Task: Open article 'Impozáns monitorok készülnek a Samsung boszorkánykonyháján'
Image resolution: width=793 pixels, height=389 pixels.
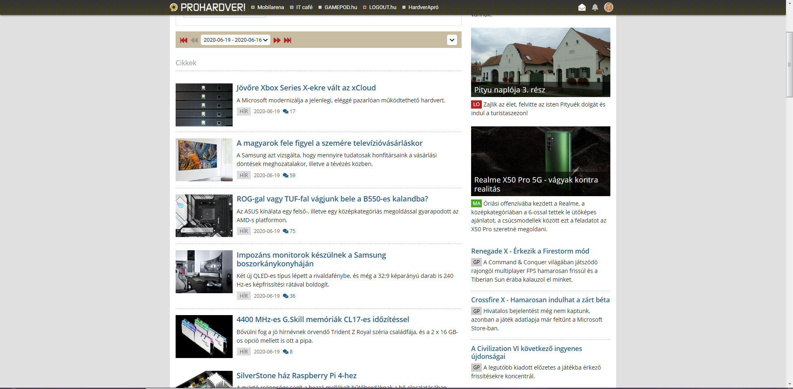Action: point(311,259)
